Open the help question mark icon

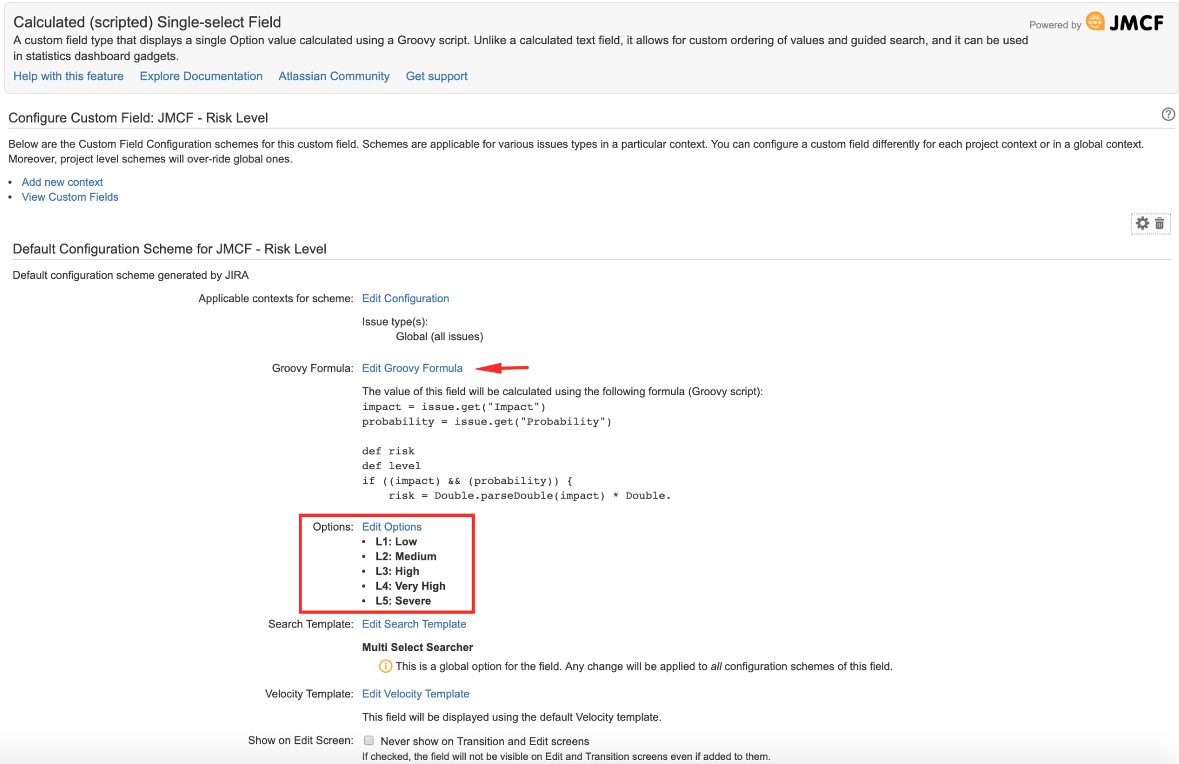(x=1168, y=114)
